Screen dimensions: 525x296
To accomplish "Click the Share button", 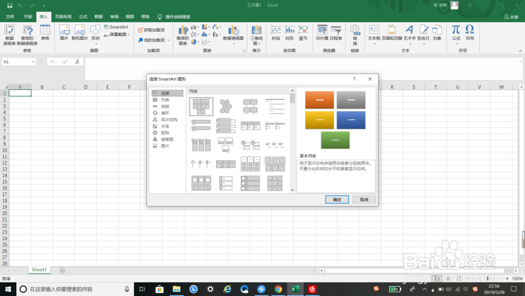I will pos(511,17).
